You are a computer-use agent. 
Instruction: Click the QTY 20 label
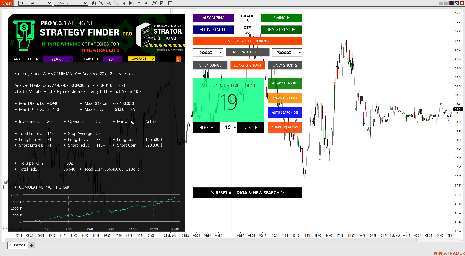point(247,30)
